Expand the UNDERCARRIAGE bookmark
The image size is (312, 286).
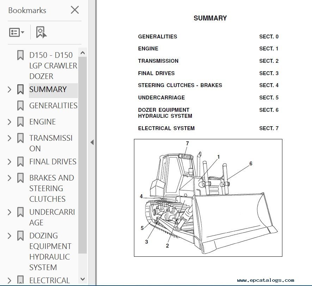click(10, 212)
